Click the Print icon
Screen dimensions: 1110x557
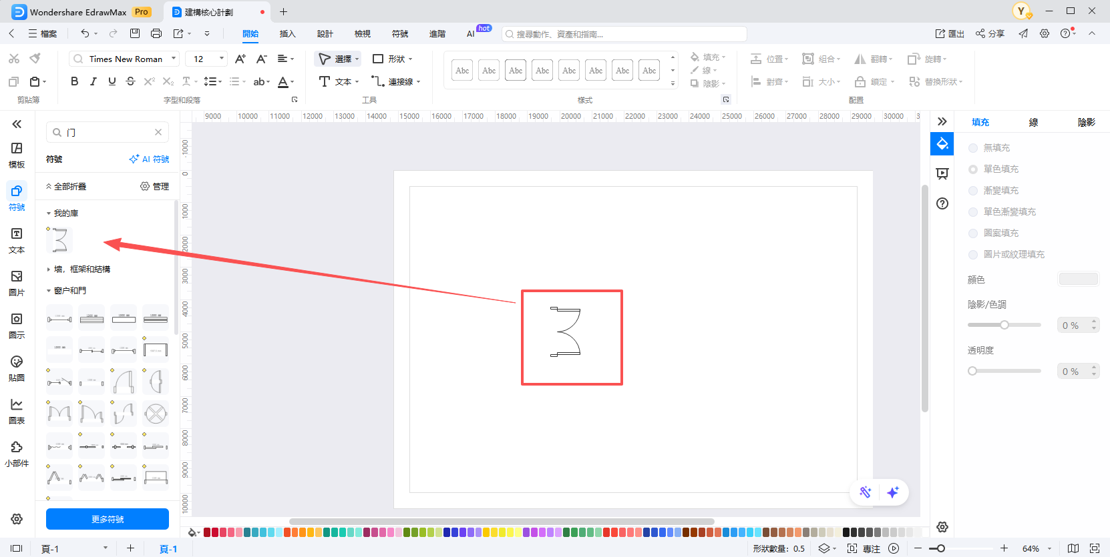(x=156, y=33)
